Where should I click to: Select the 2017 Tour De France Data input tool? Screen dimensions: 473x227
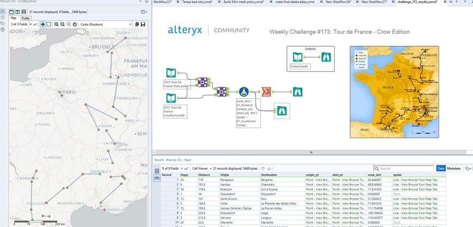pyautogui.click(x=171, y=73)
